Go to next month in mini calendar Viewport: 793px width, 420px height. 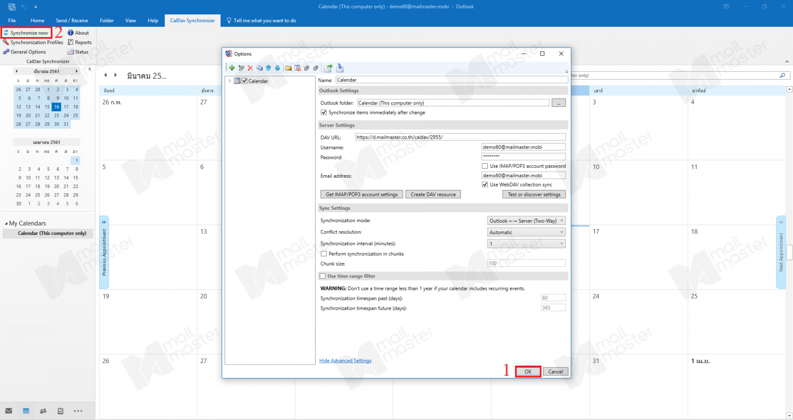[x=76, y=71]
